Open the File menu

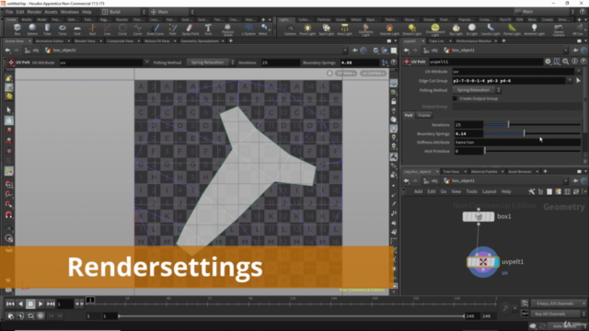[x=9, y=12]
